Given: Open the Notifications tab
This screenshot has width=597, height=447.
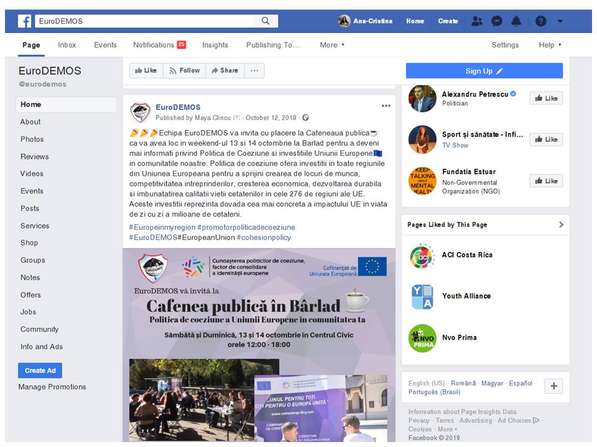Looking at the screenshot, I should point(160,45).
